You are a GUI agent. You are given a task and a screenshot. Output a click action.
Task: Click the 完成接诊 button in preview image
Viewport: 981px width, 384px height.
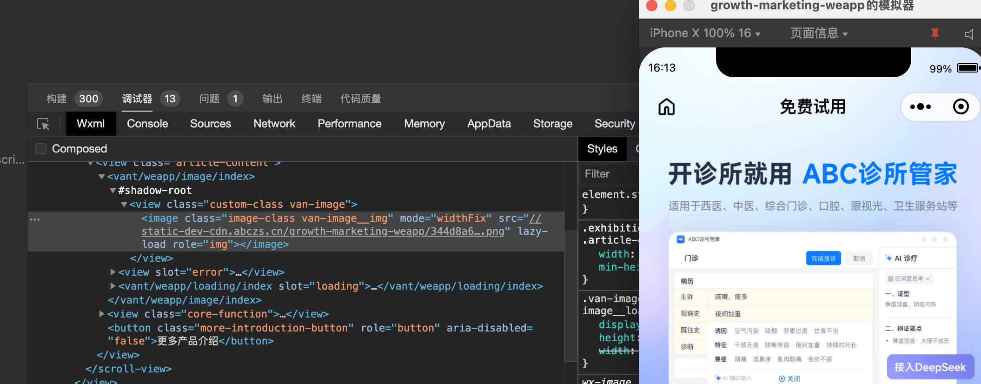pyautogui.click(x=823, y=258)
